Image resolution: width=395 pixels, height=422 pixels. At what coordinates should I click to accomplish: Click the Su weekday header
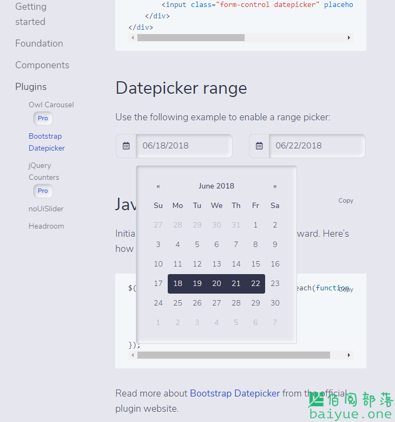[x=158, y=206]
